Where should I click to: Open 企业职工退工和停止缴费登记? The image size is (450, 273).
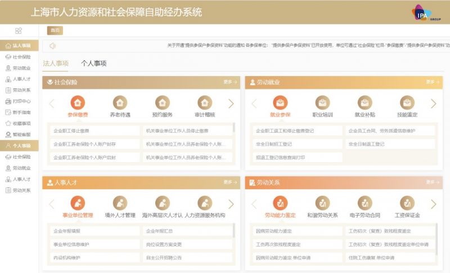pos(298,131)
